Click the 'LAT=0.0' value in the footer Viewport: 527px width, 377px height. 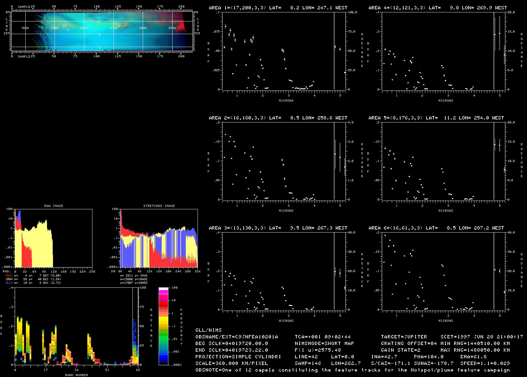[x=342, y=356]
